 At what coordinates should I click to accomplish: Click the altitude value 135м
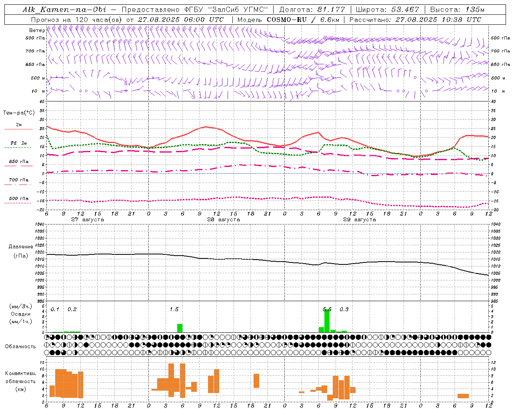(x=476, y=10)
